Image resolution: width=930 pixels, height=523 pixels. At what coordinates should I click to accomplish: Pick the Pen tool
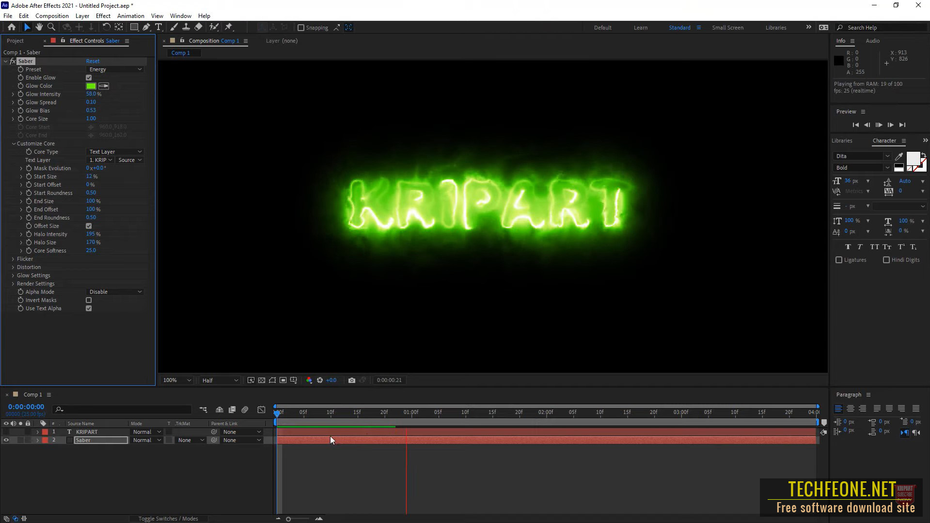[x=147, y=27]
